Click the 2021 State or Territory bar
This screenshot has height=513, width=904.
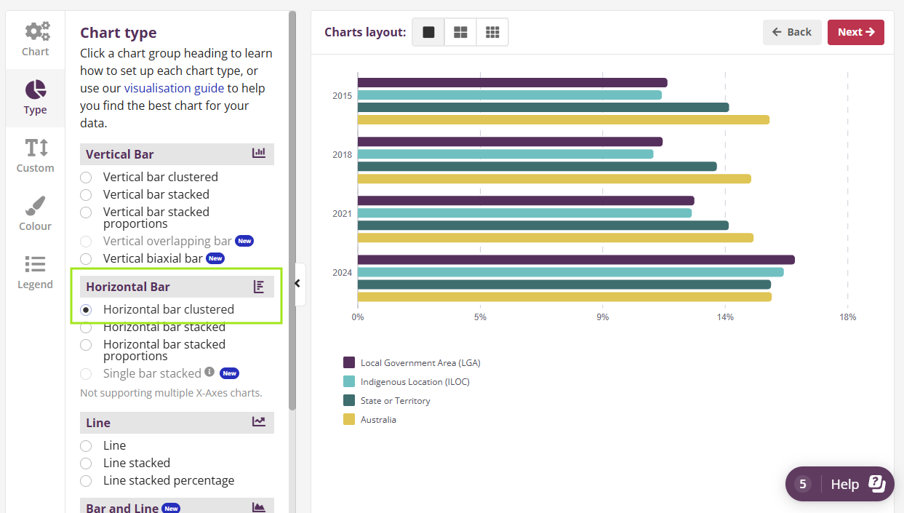pyautogui.click(x=543, y=226)
